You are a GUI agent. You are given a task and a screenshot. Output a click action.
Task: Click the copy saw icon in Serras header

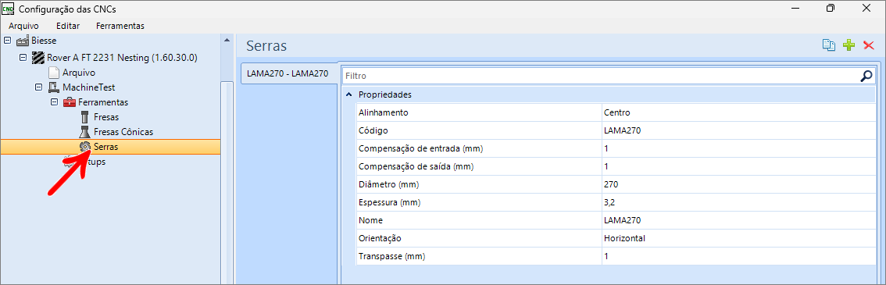[828, 46]
